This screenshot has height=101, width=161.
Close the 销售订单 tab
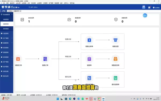click(x=20, y=11)
